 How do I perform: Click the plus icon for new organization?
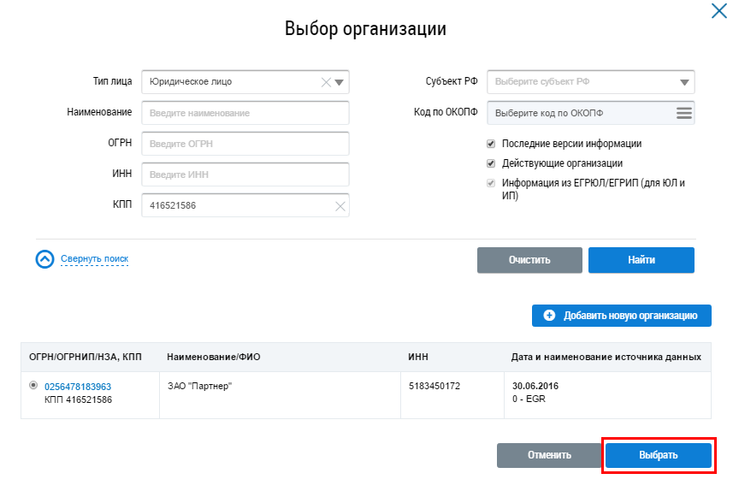(549, 316)
